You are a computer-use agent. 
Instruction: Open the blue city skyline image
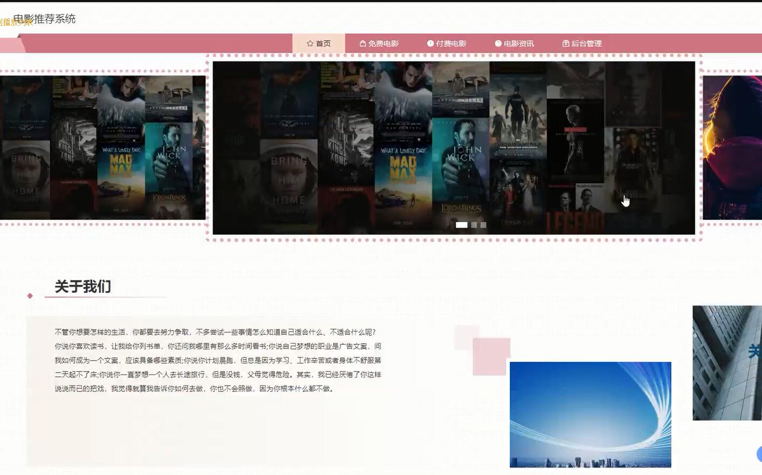591,415
